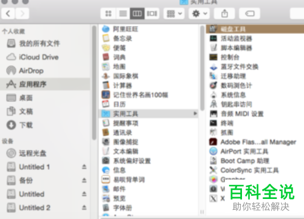Select 钥匙串访问 in utilities
This screenshot has height=219, width=304.
(x=255, y=104)
